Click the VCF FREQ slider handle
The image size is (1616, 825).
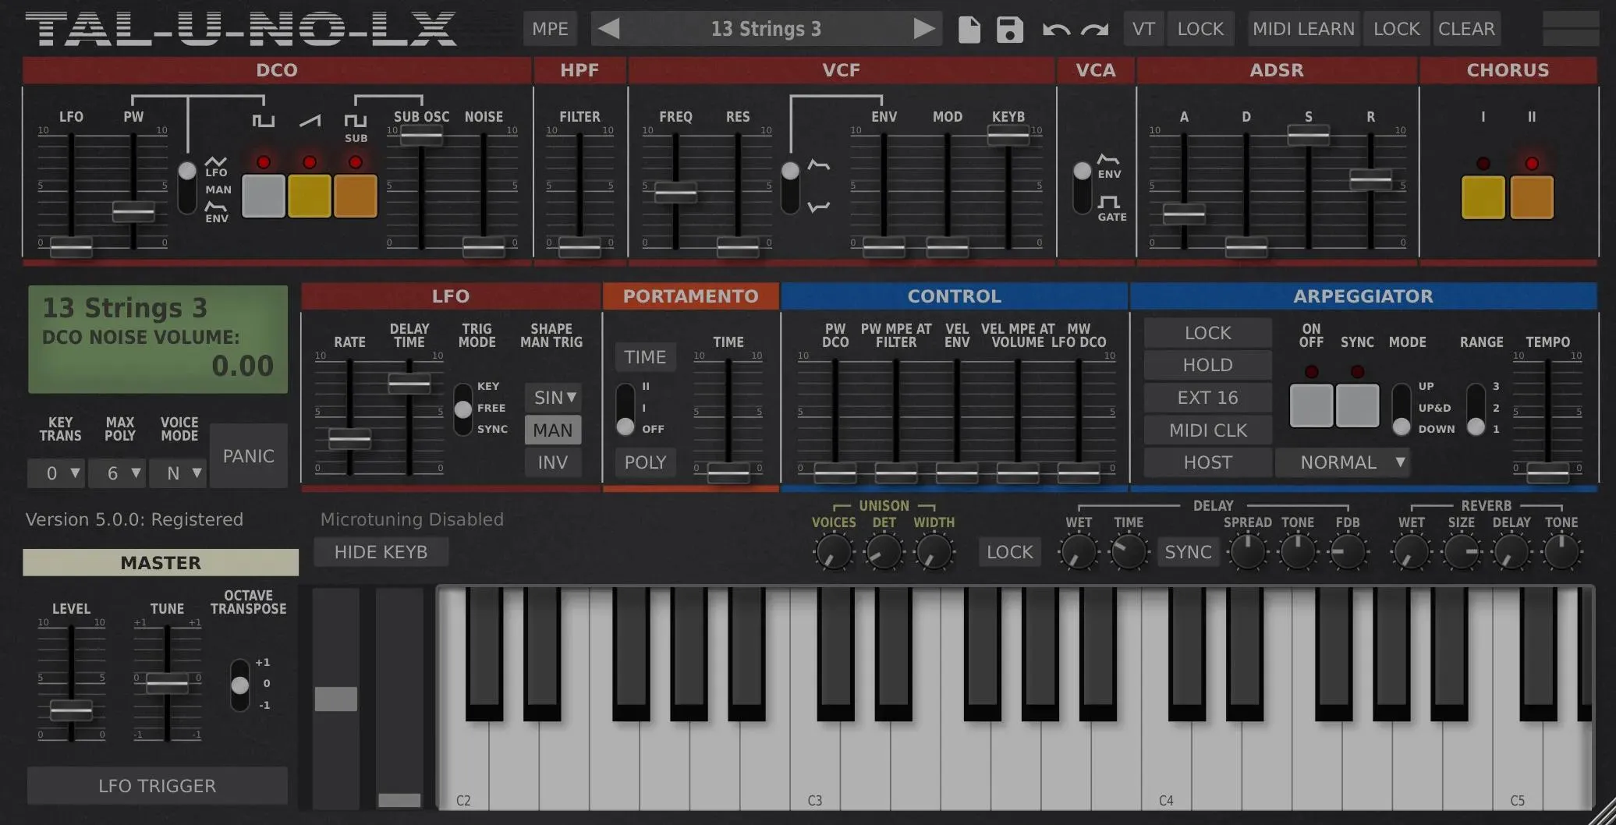tap(675, 192)
